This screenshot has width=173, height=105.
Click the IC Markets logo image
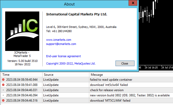click(22, 31)
